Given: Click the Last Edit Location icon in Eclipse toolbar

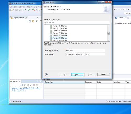Looking at the screenshot, I should click(x=117, y=10).
